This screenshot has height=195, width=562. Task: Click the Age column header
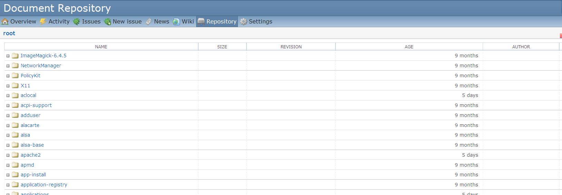point(409,47)
